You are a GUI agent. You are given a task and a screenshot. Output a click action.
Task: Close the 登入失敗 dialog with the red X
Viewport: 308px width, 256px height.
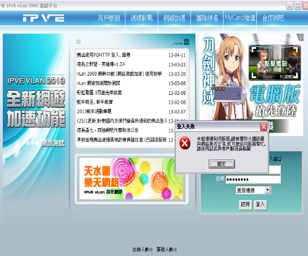pos(264,126)
